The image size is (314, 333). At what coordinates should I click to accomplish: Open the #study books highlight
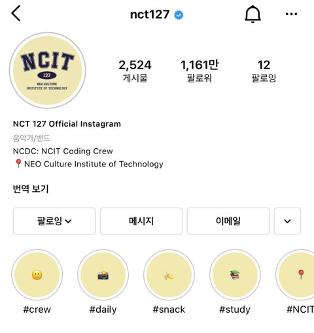pyautogui.click(x=235, y=275)
